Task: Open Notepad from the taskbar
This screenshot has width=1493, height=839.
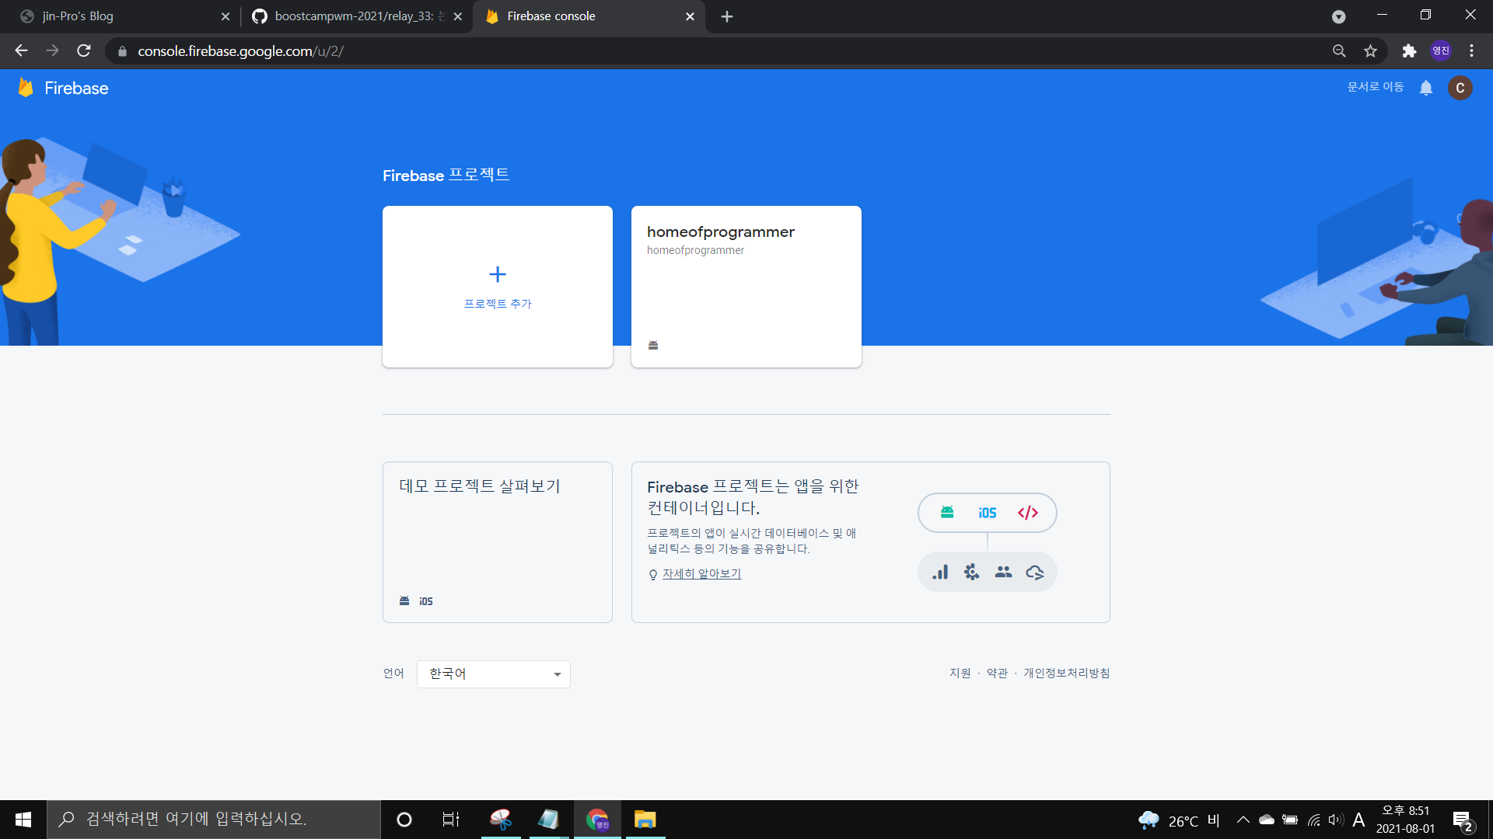Action: click(x=549, y=819)
